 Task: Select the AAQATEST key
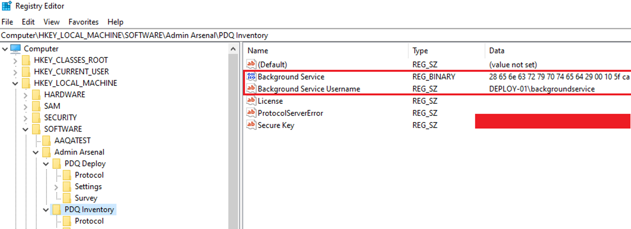point(72,141)
